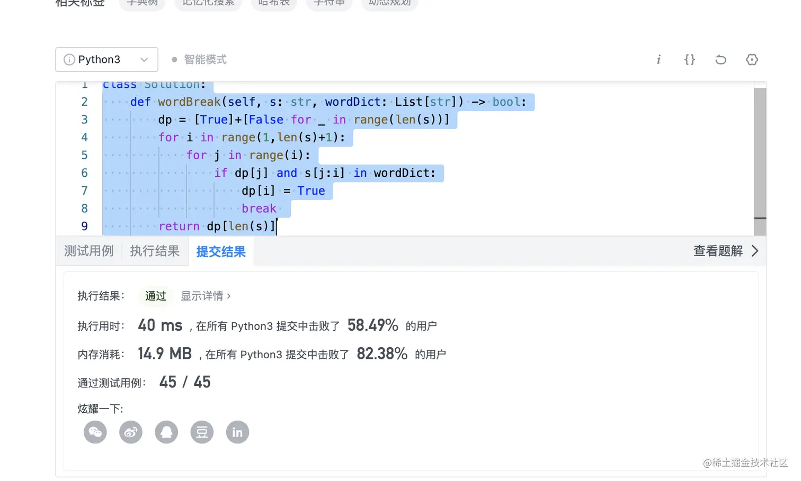Click the 'dp = [True]+[False' initialization line
The width and height of the screenshot is (801, 481).
click(x=304, y=120)
